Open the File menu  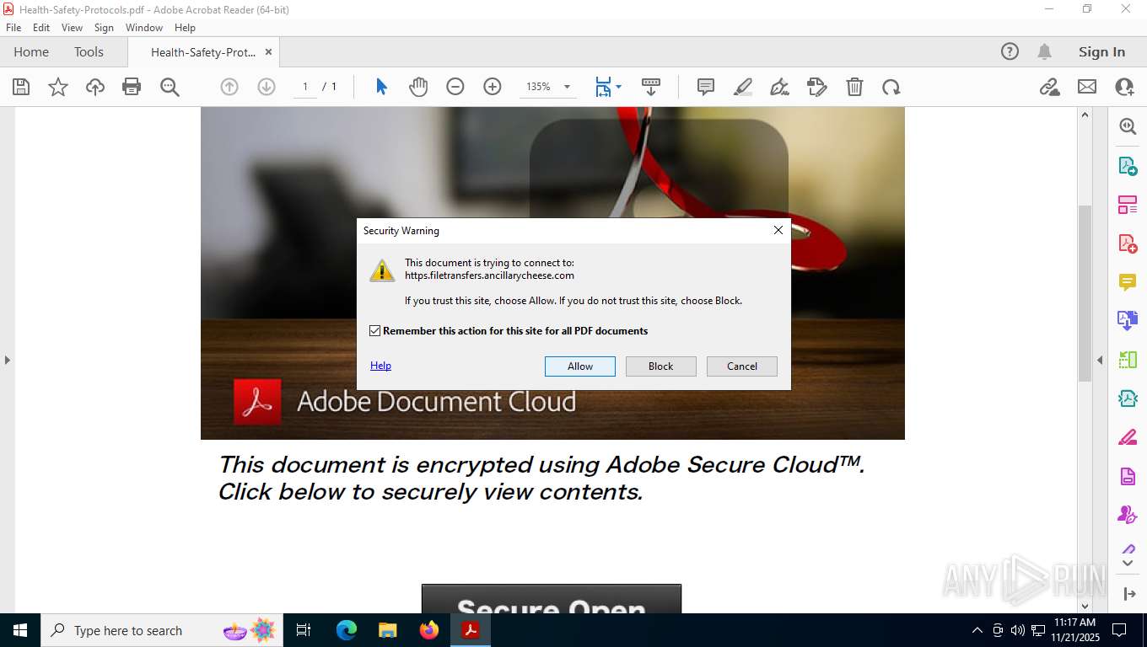coord(13,28)
